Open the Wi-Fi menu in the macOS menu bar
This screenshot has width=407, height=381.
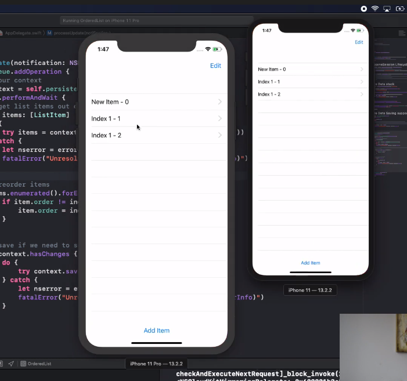(x=375, y=9)
